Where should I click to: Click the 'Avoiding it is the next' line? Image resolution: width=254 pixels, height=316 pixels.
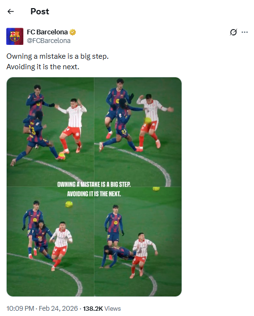[43, 67]
